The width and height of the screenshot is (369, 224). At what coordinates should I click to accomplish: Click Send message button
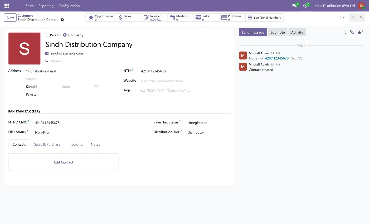pos(253,32)
